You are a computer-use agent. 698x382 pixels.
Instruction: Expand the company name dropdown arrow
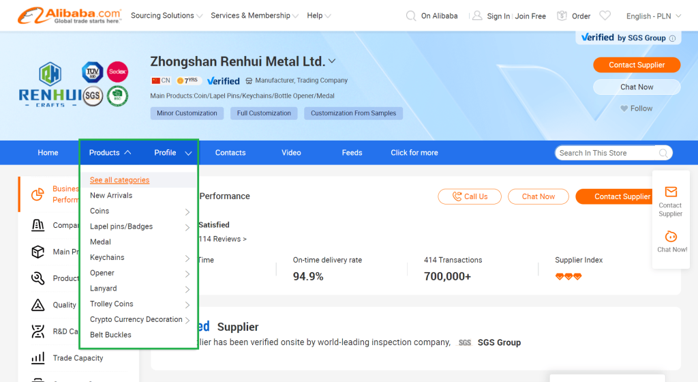point(332,61)
